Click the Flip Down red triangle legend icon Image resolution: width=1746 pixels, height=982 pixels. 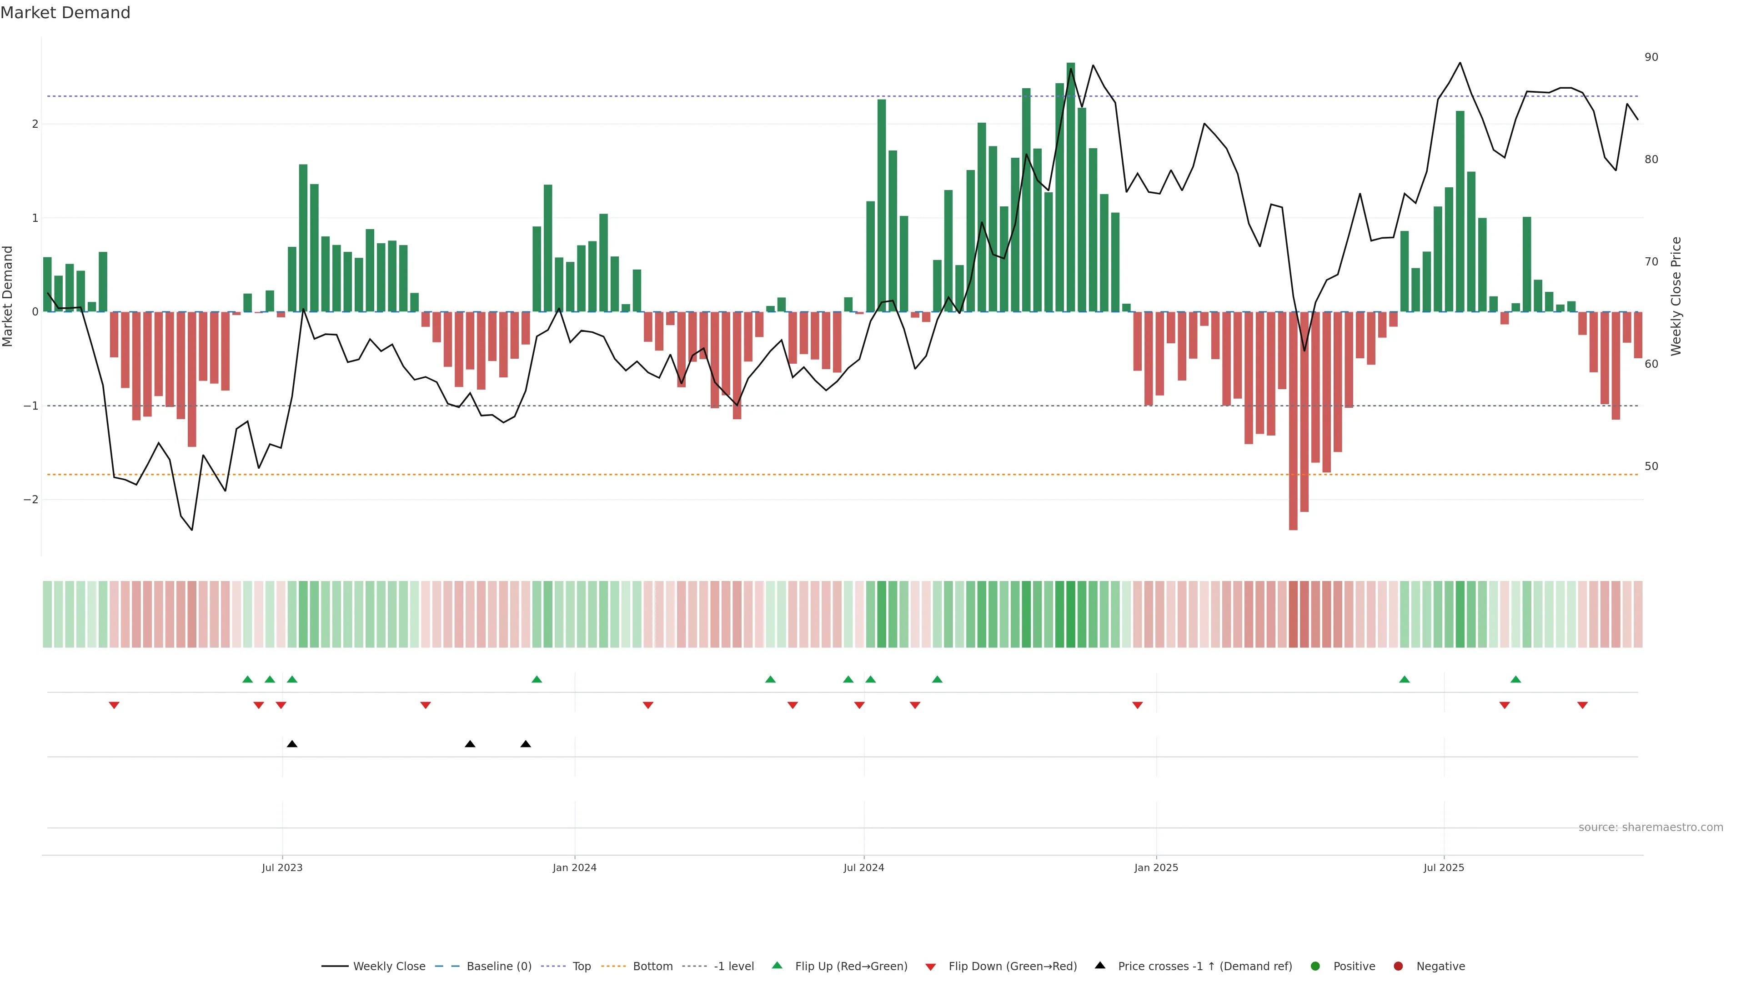pyautogui.click(x=931, y=967)
